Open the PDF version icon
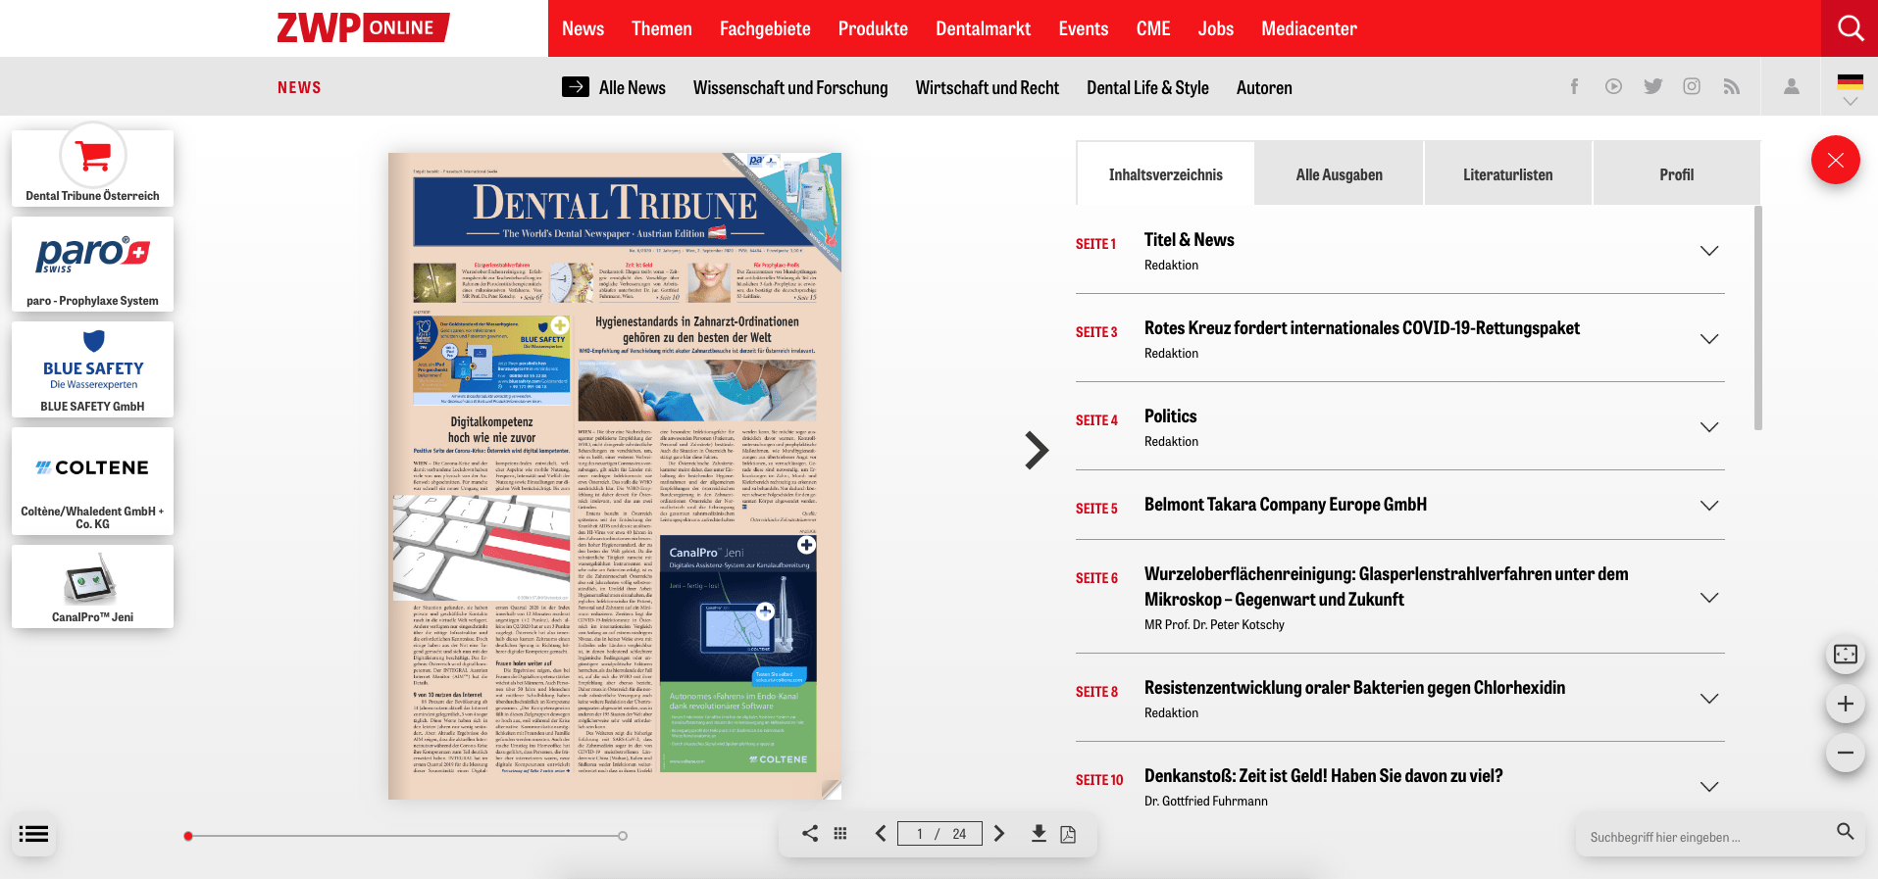Screen dimensions: 1878x879 point(1068,834)
